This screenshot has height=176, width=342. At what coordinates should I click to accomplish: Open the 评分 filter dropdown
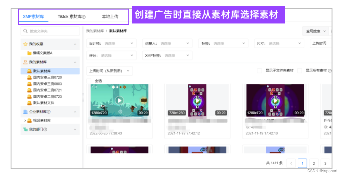point(111,55)
